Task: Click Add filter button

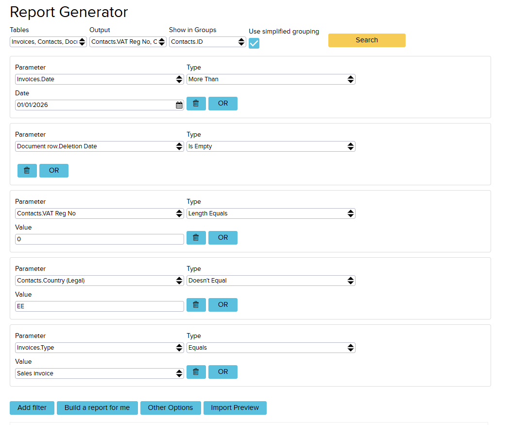Action: coord(32,408)
